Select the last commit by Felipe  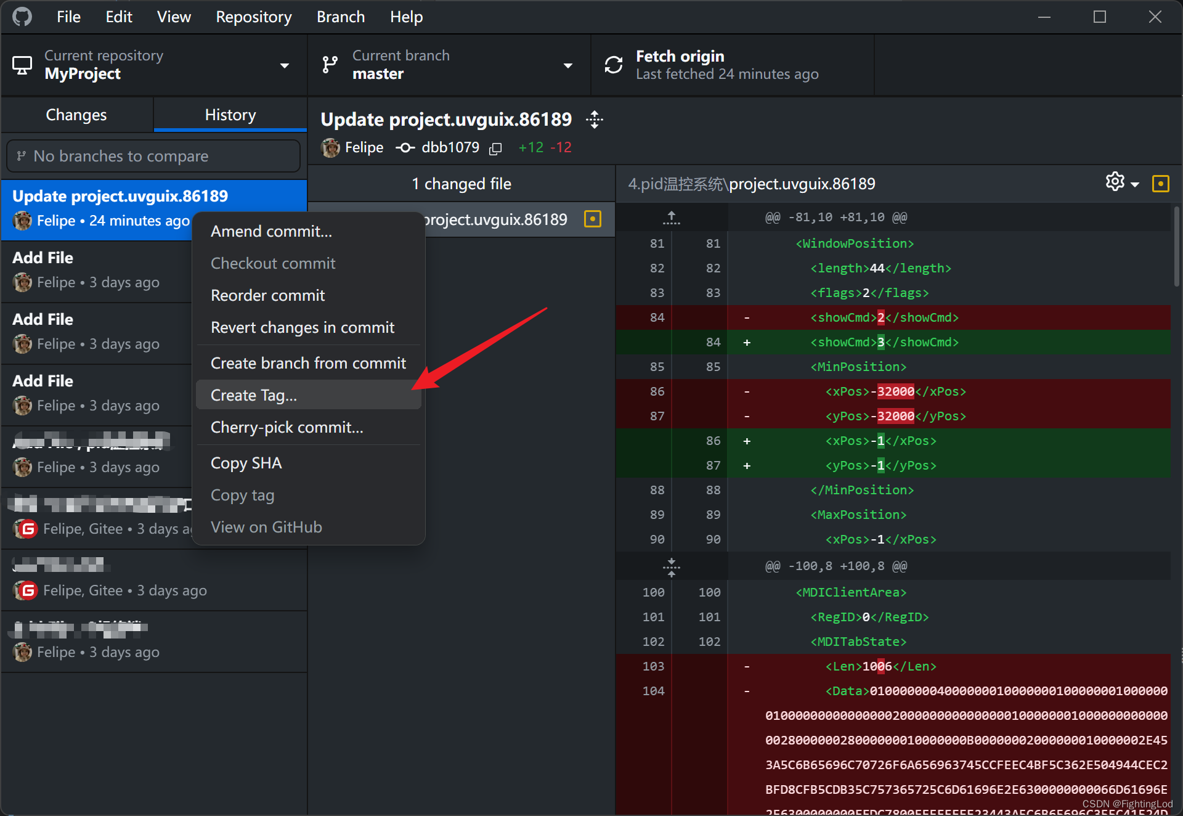(x=154, y=641)
